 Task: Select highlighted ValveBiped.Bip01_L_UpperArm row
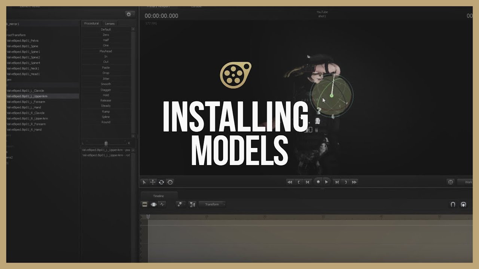point(43,96)
